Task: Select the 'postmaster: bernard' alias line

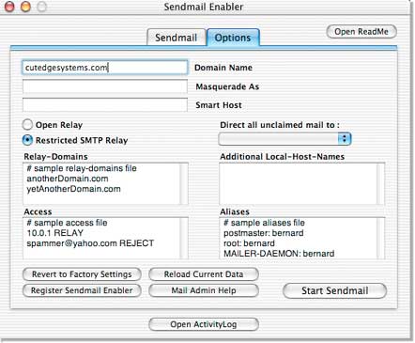Action: pos(264,233)
